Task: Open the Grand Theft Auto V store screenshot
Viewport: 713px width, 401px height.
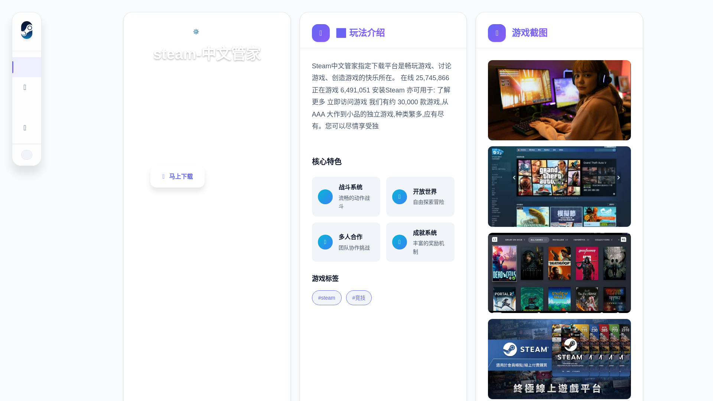Action: (559, 186)
